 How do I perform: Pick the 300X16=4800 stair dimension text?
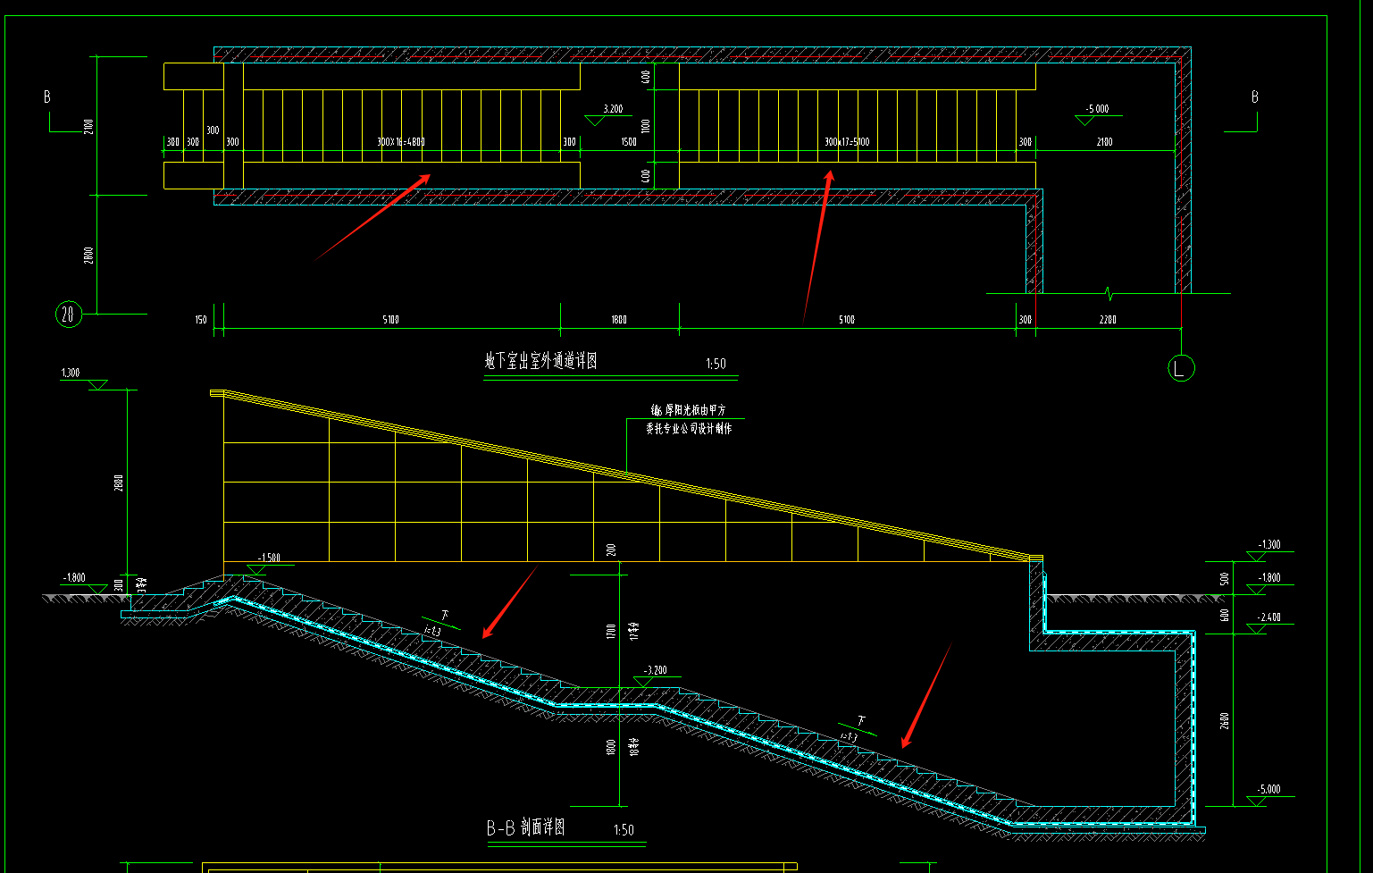(400, 142)
